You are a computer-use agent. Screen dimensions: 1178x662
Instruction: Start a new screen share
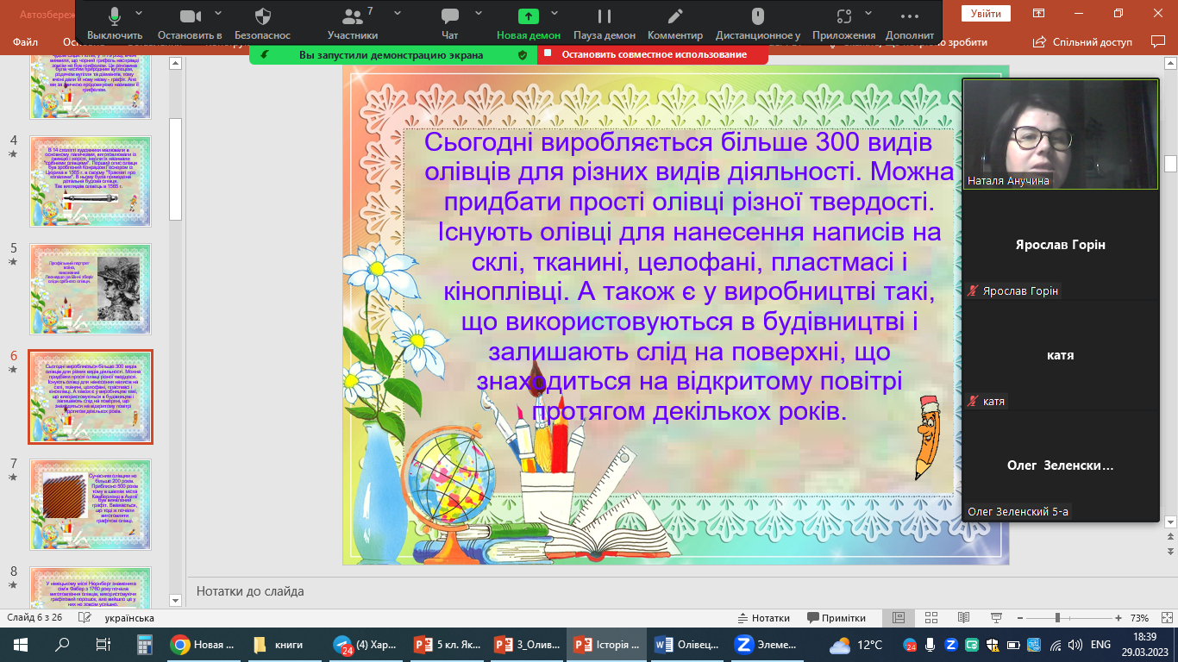(x=528, y=23)
